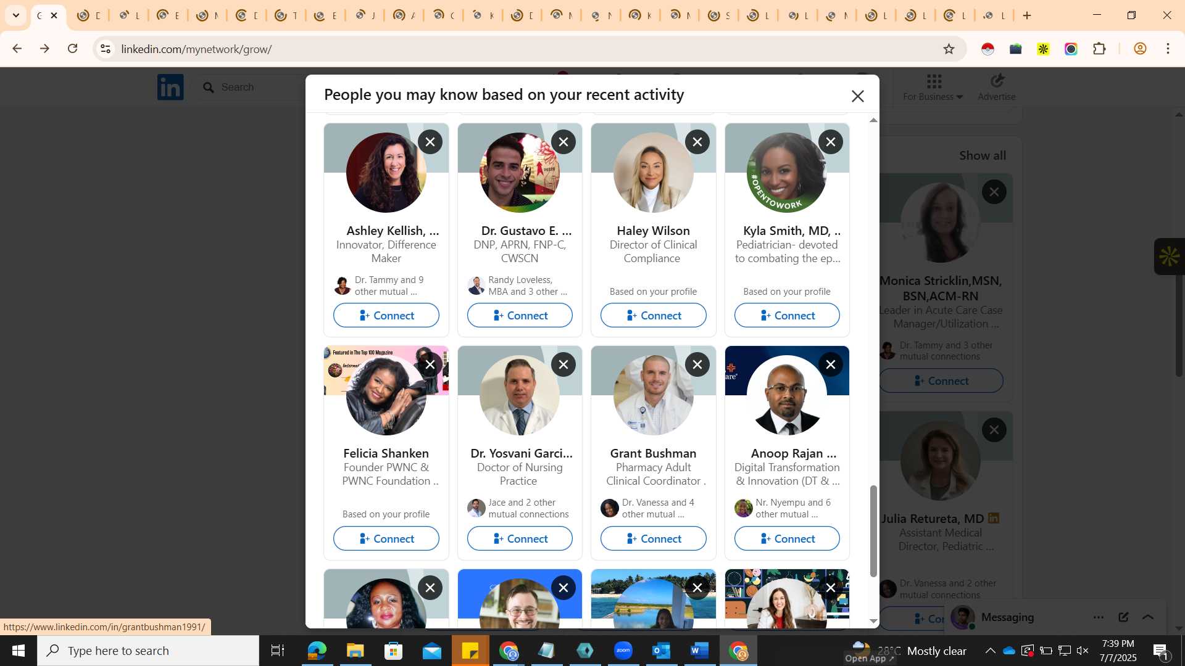Screen dimensions: 1185x666
Task: Bookmark this page with the star icon
Action: 949,49
